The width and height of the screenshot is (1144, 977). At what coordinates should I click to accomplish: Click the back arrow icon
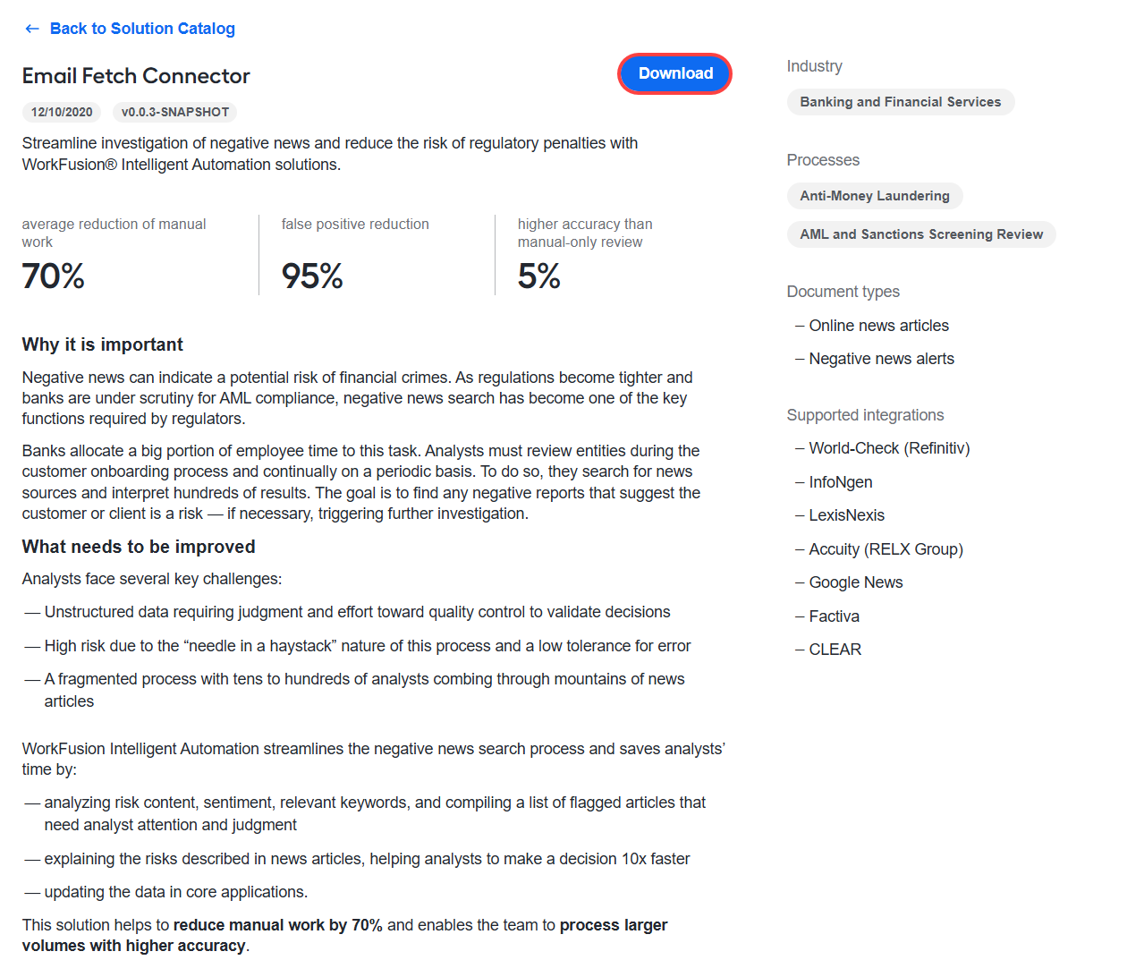point(32,29)
